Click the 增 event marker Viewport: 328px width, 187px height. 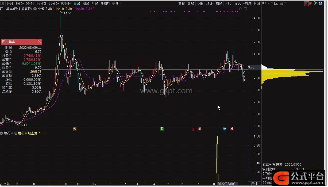pyautogui.click(x=199, y=129)
